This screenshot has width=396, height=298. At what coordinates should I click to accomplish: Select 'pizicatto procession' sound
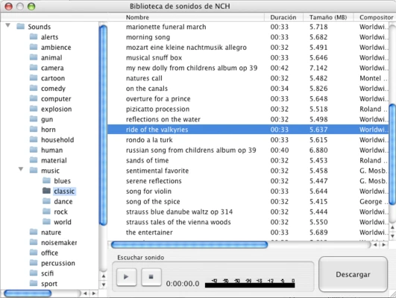pos(248,109)
